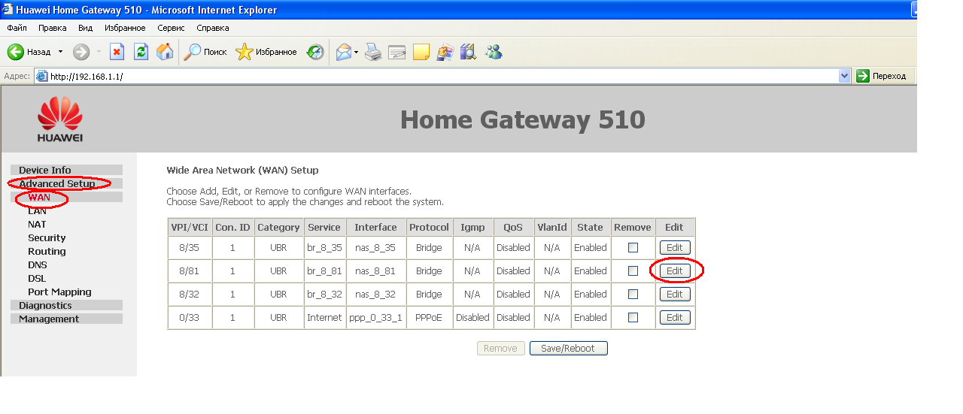Screen dimensions: 963x414
Task: Click the IE page icon in address bar
Action: click(x=42, y=76)
